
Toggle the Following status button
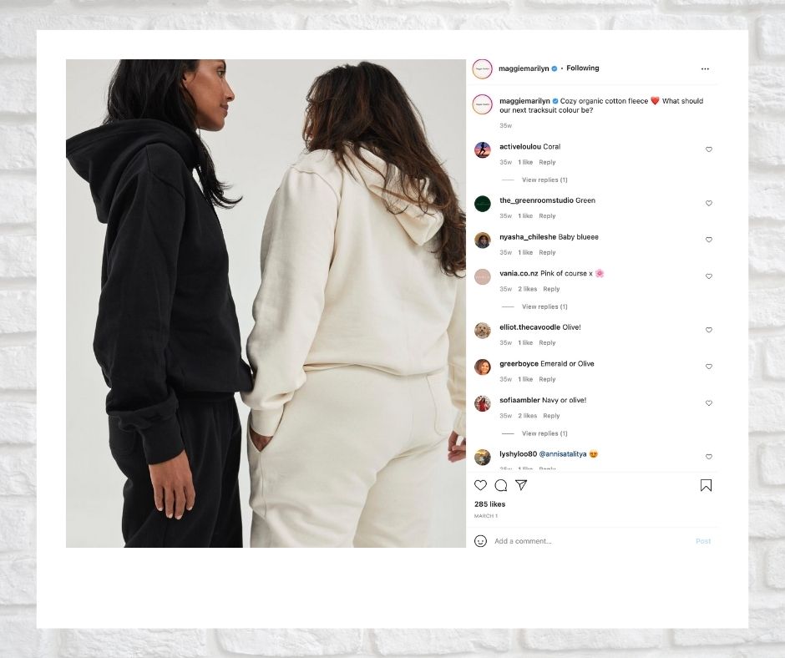pyautogui.click(x=582, y=68)
